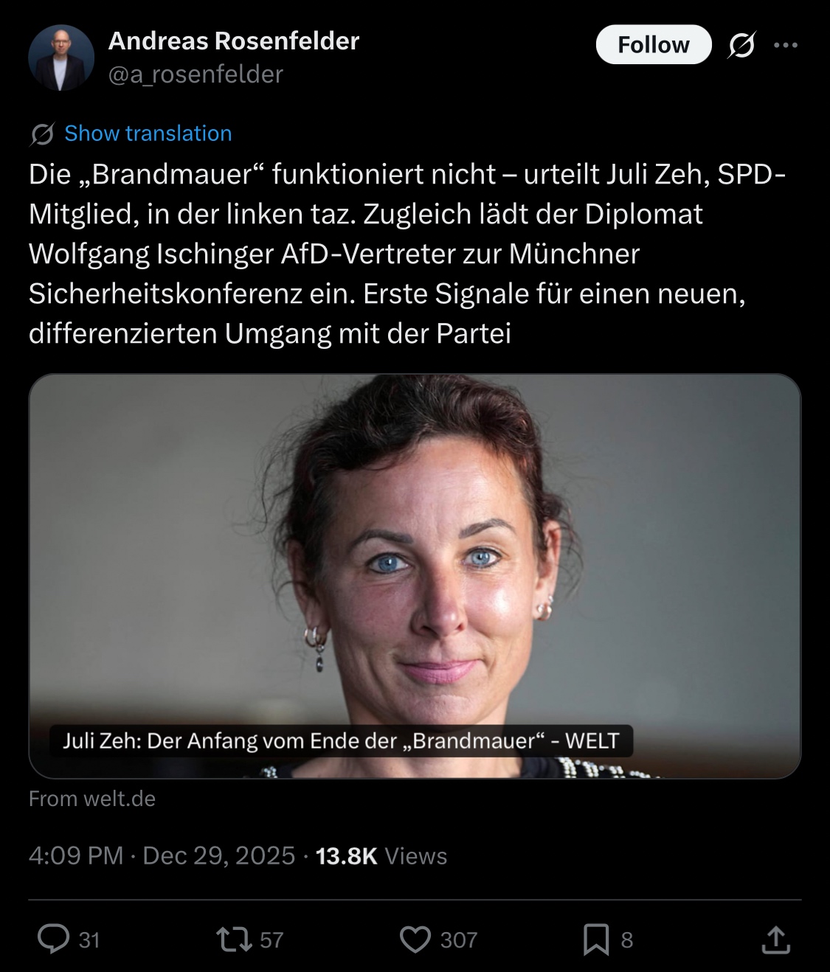Open the From welt.de source link

pos(92,799)
